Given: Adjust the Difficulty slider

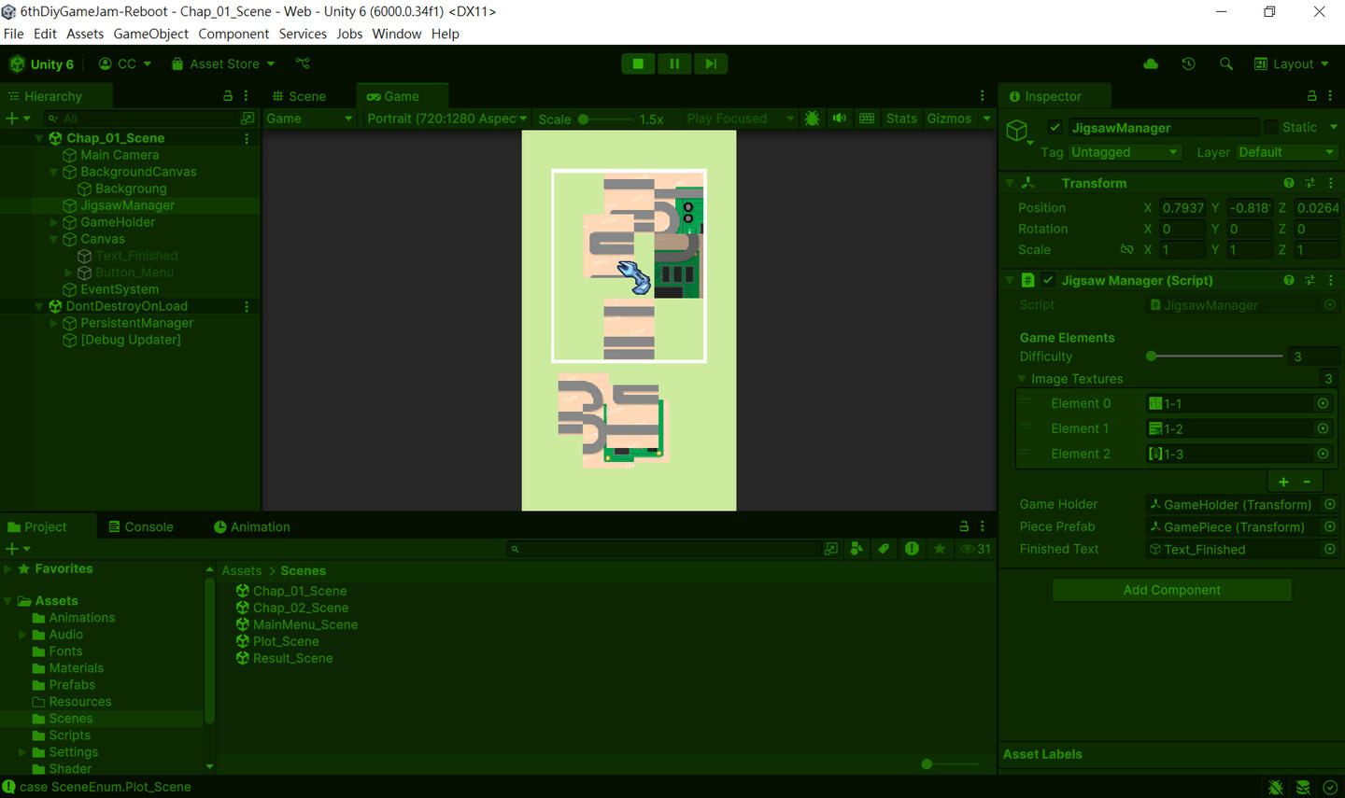Looking at the screenshot, I should [x=1216, y=357].
